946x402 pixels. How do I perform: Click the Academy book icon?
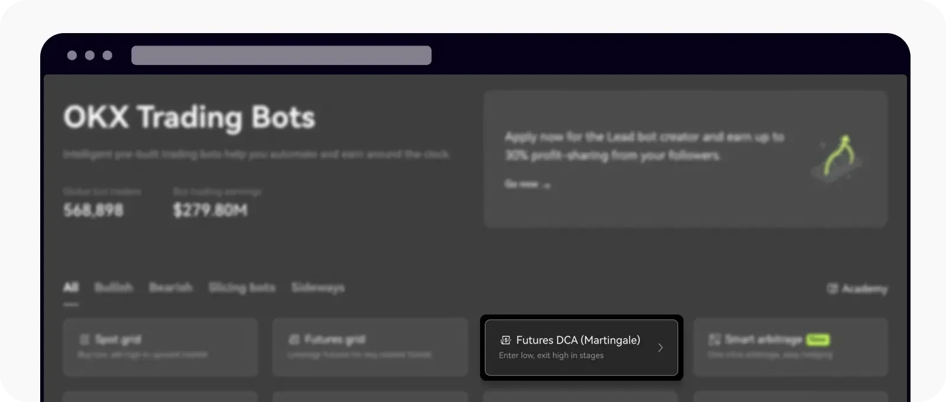[832, 288]
